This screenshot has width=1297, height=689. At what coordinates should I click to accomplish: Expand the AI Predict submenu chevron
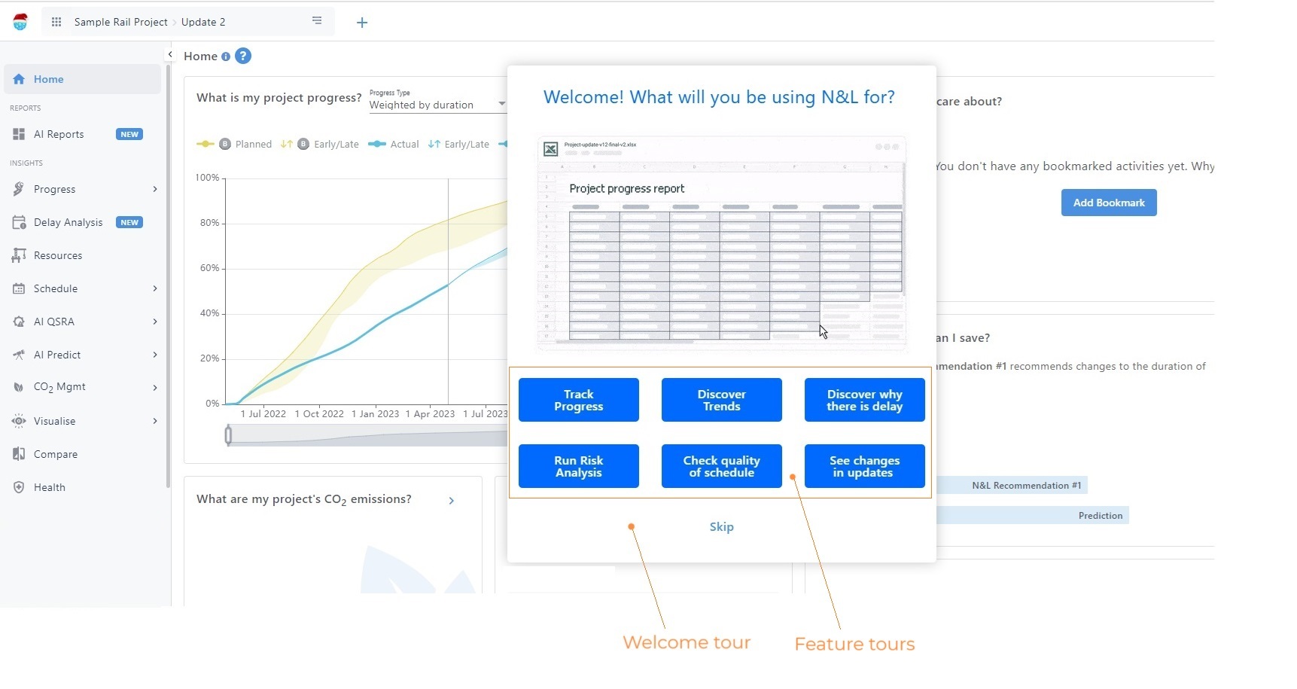pyautogui.click(x=155, y=355)
